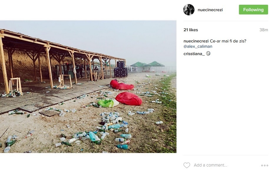Open the nuecinecrezi profile from the header
The image size is (274, 173).
210,10
